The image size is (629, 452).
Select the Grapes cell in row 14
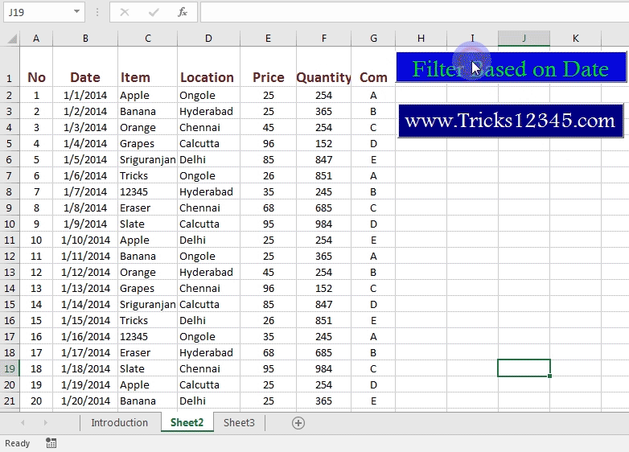click(148, 288)
